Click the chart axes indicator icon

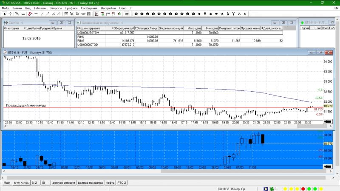pos(97,14)
